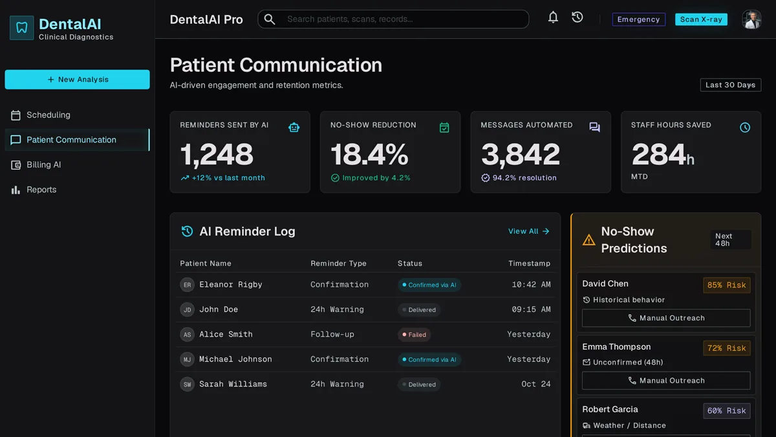Click the trend arrow beside +12% vs last month
Screen dimensions: 776x437
point(185,178)
